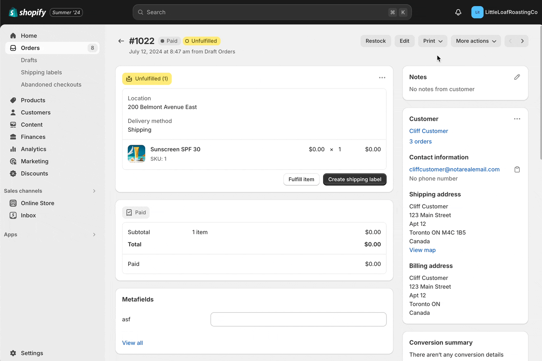542x361 pixels.
Task: Click the Sunscreen SPF 30 product name
Action: tap(175, 150)
